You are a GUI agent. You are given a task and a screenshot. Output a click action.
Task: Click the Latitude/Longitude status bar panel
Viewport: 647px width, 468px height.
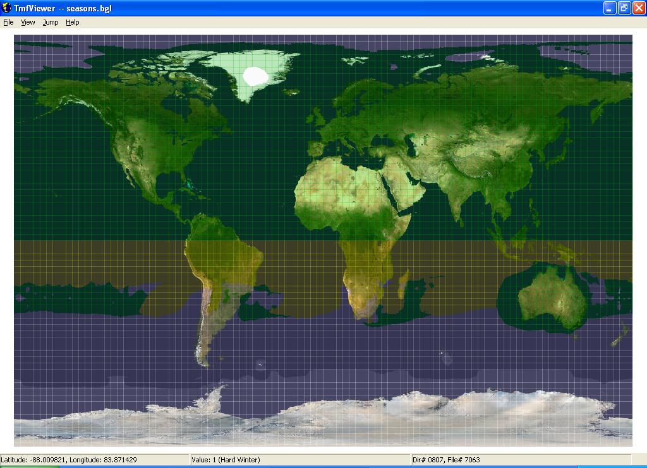pyautogui.click(x=95, y=460)
